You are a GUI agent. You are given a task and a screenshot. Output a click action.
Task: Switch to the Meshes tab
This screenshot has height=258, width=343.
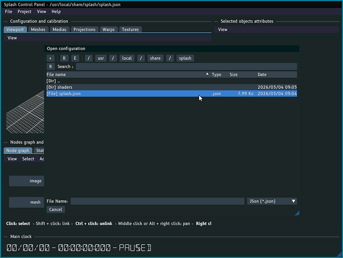click(38, 29)
